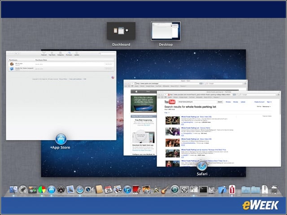Click the Desktop space label
Viewport: 287px width, 215px height.
(166, 45)
